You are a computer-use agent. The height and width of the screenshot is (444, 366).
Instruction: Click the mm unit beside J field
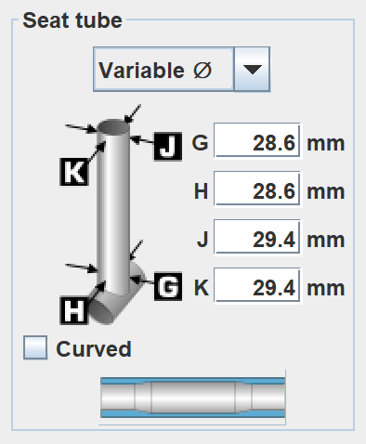coord(325,240)
